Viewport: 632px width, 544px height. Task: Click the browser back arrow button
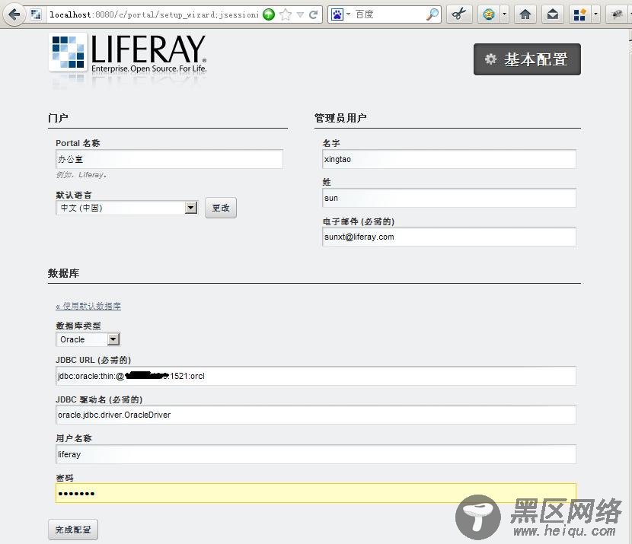[x=14, y=15]
